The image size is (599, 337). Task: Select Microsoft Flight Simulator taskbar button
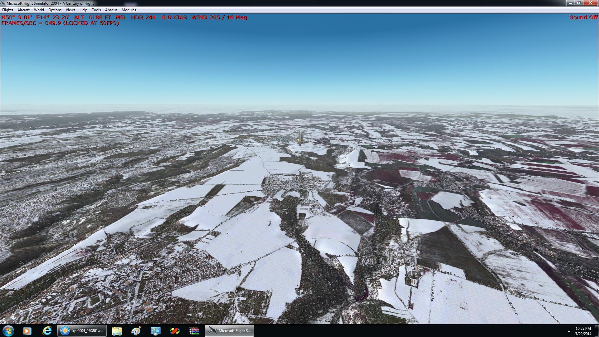coord(229,331)
